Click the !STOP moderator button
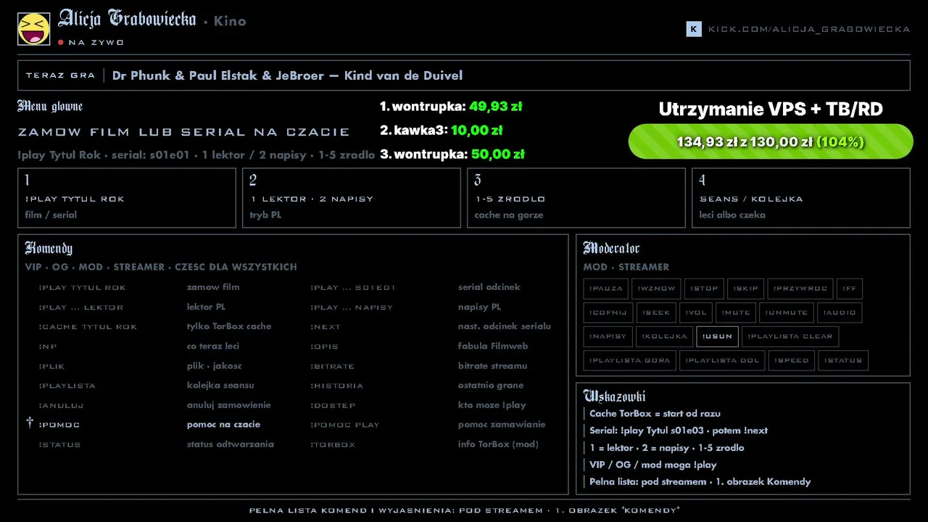Viewport: 928px width, 522px height. point(704,289)
